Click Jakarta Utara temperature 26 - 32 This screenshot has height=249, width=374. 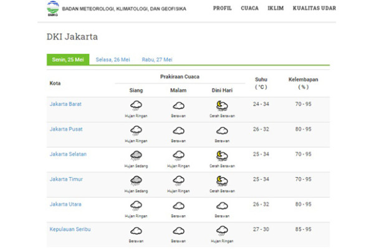coord(261,204)
